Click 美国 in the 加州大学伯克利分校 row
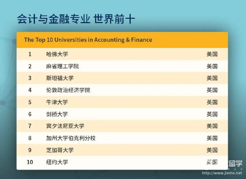Viewport: 246px width, 179px height. click(x=212, y=138)
